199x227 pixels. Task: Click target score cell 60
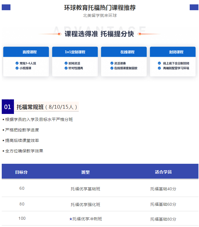pos(22,188)
